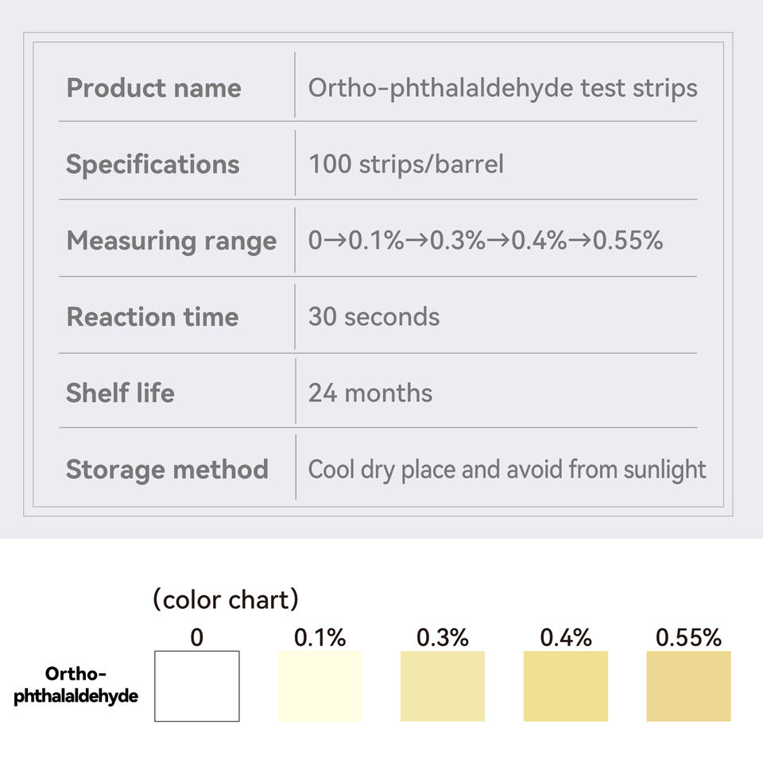
Task: Click the white 0 color swatch
Action: tap(196, 686)
